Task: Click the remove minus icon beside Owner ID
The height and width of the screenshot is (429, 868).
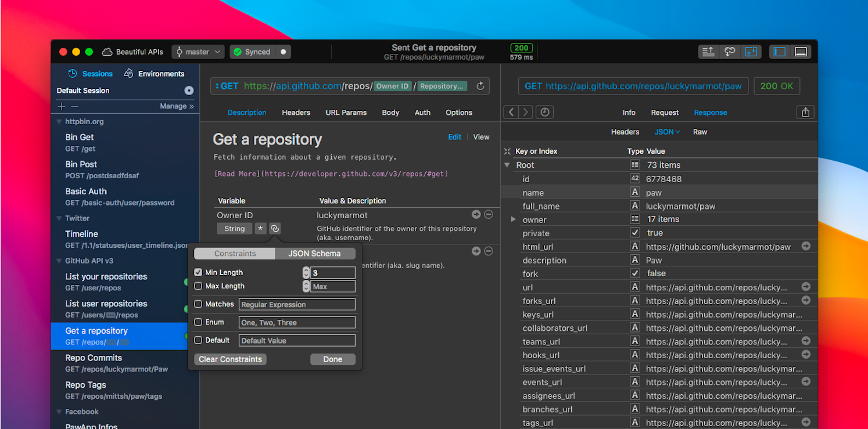Action: (489, 215)
